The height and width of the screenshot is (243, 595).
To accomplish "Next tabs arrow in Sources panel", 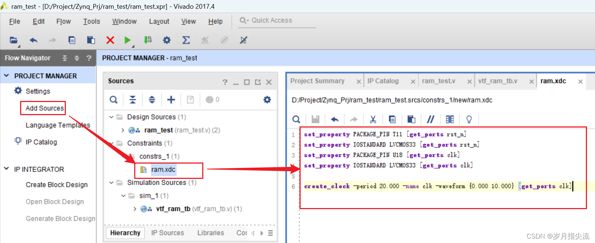I will tap(262, 233).
